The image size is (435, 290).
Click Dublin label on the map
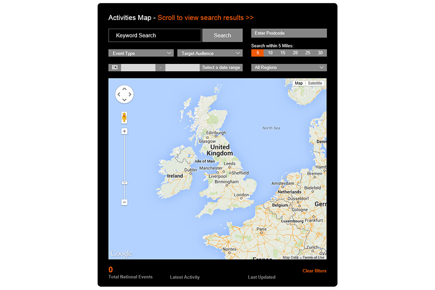coord(191,169)
